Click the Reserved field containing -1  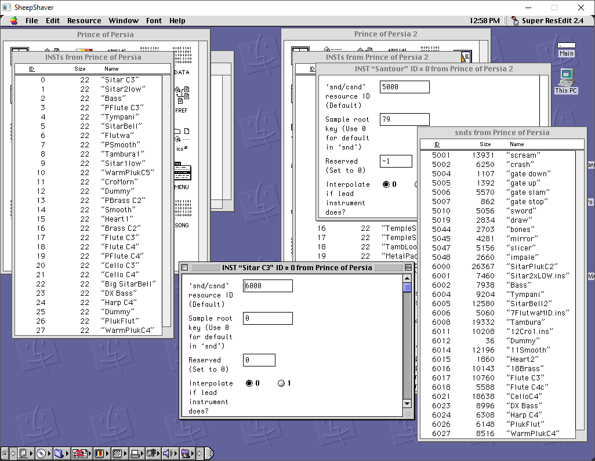pos(396,161)
